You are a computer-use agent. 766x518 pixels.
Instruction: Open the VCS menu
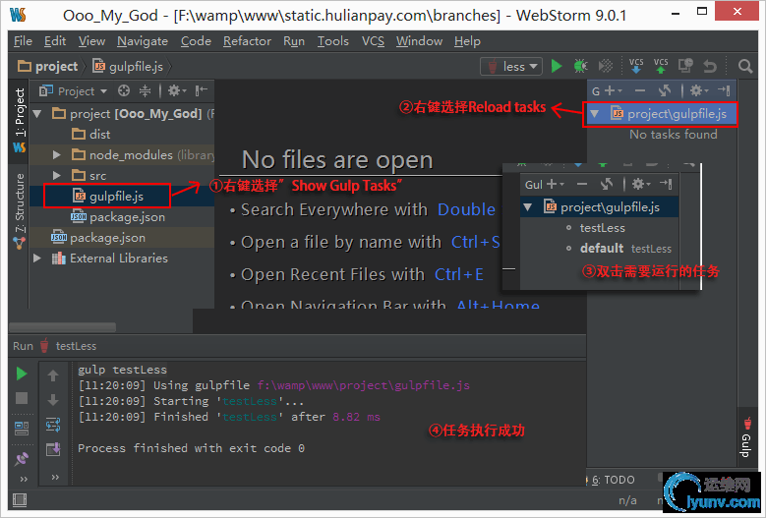pos(373,41)
